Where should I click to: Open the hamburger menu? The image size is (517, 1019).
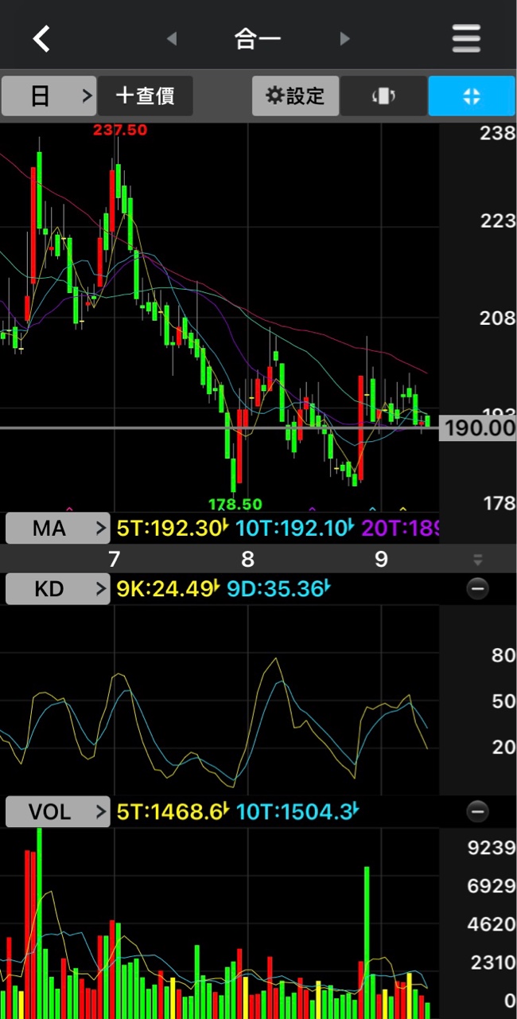466,38
